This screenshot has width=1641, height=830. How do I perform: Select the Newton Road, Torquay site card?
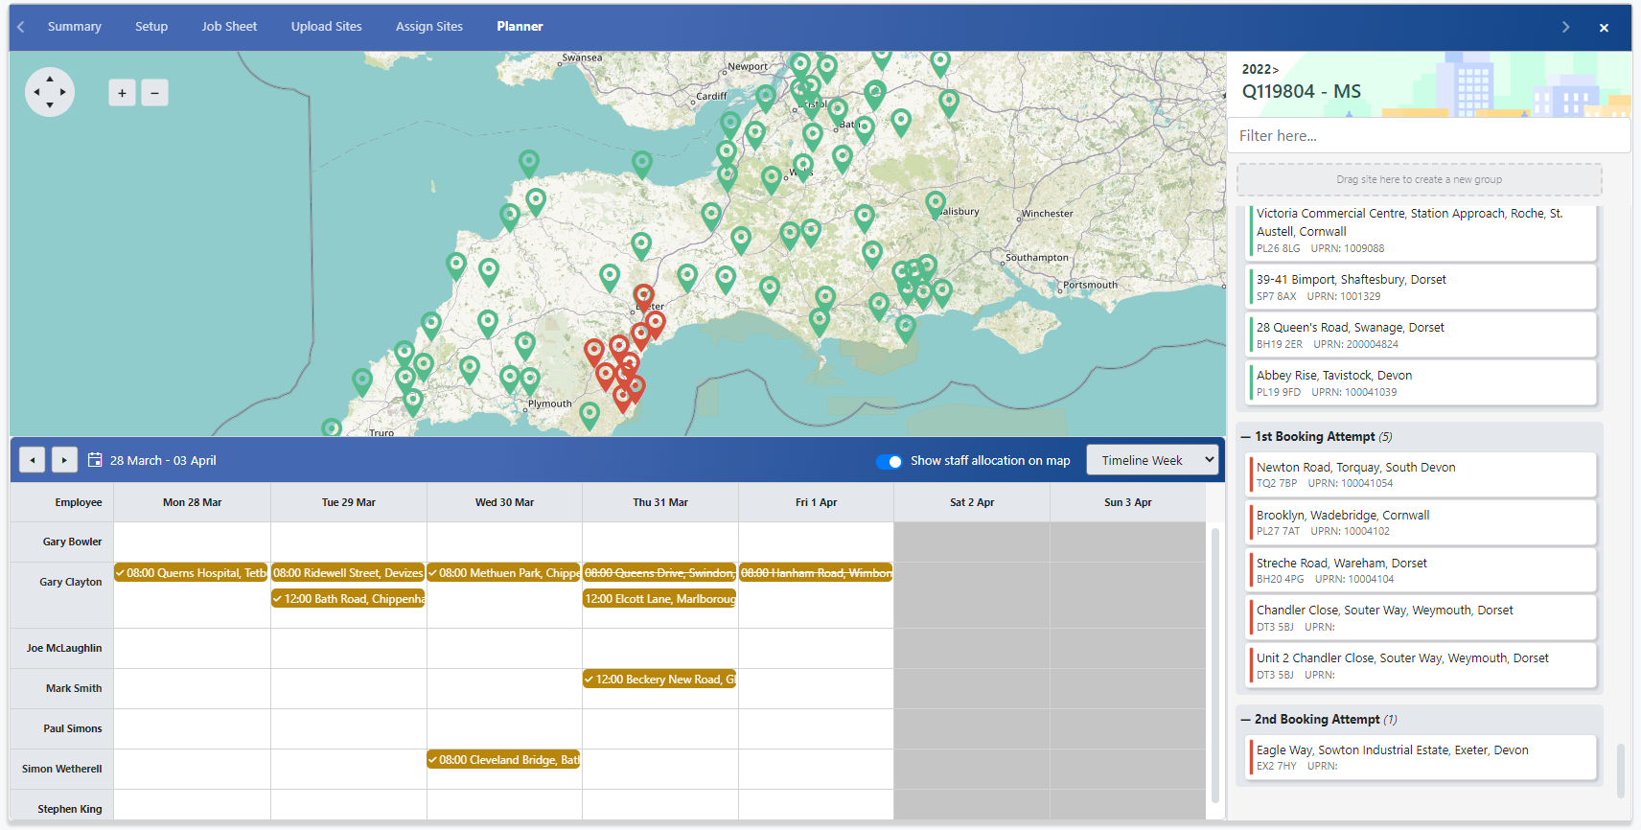[x=1422, y=474]
